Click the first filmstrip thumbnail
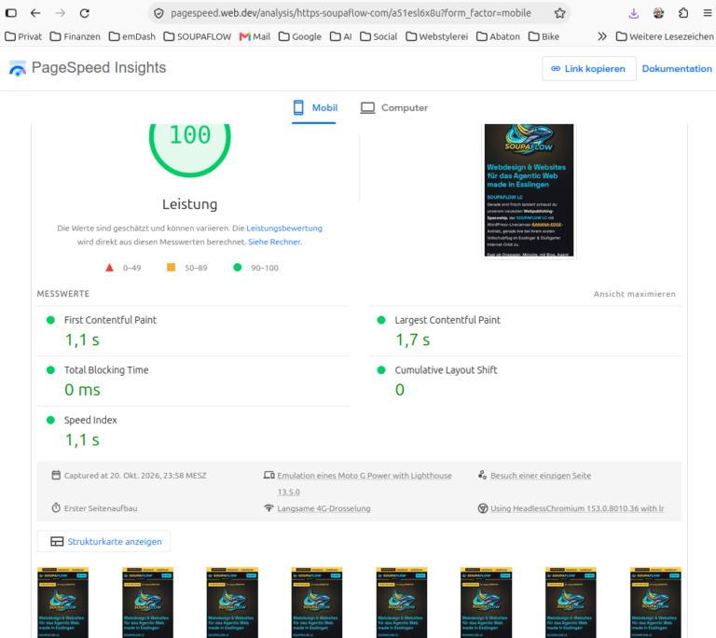The image size is (716, 638). pyautogui.click(x=62, y=603)
